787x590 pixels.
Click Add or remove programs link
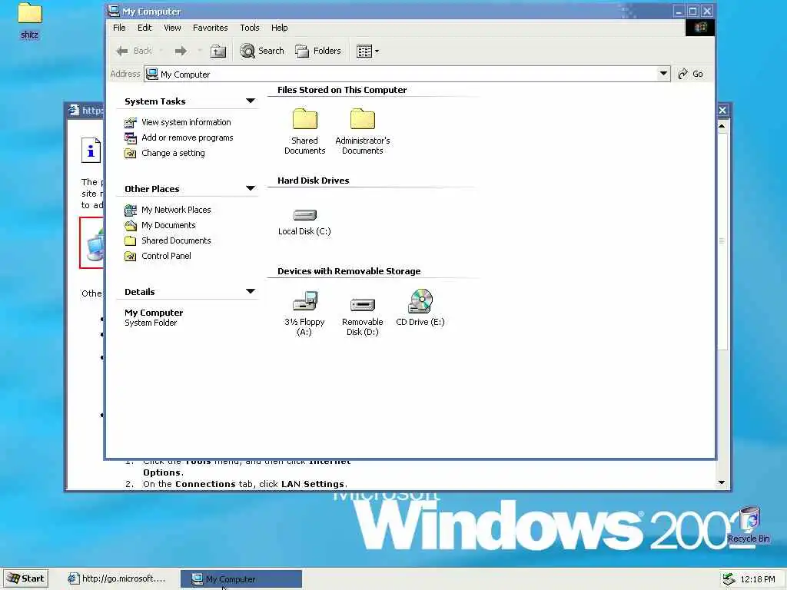pos(188,138)
